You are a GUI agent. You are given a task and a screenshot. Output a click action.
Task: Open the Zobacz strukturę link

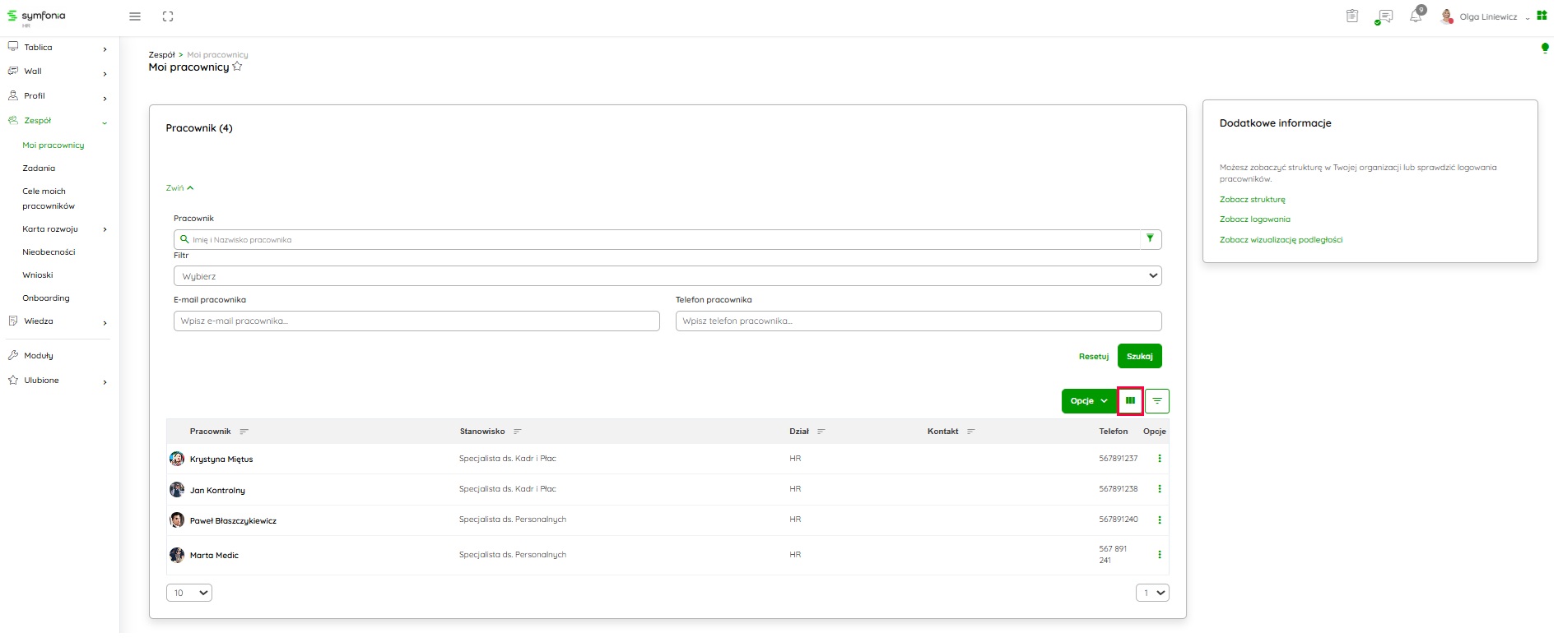tap(1252, 200)
